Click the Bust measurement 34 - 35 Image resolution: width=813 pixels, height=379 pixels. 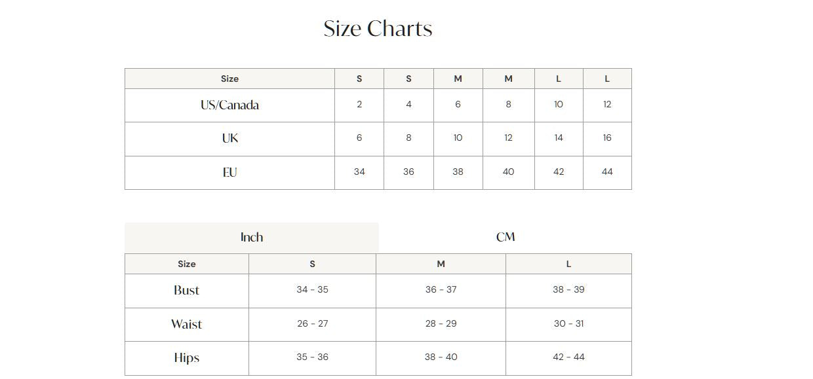(312, 290)
